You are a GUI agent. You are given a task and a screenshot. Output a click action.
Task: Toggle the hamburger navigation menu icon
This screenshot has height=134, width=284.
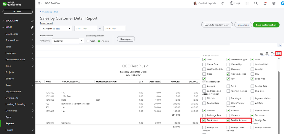pyautogui.click(x=40, y=3)
